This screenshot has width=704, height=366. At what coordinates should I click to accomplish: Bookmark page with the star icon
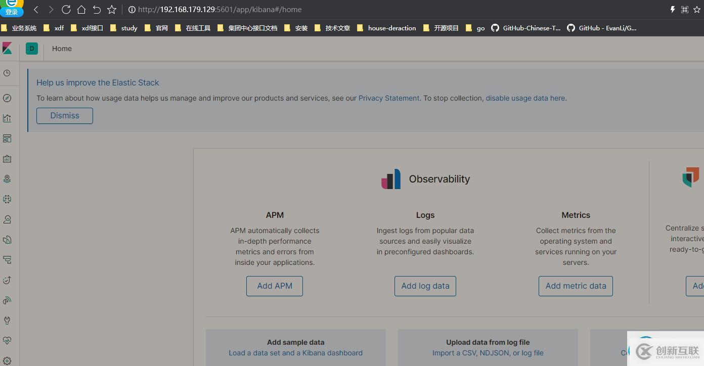click(x=112, y=10)
